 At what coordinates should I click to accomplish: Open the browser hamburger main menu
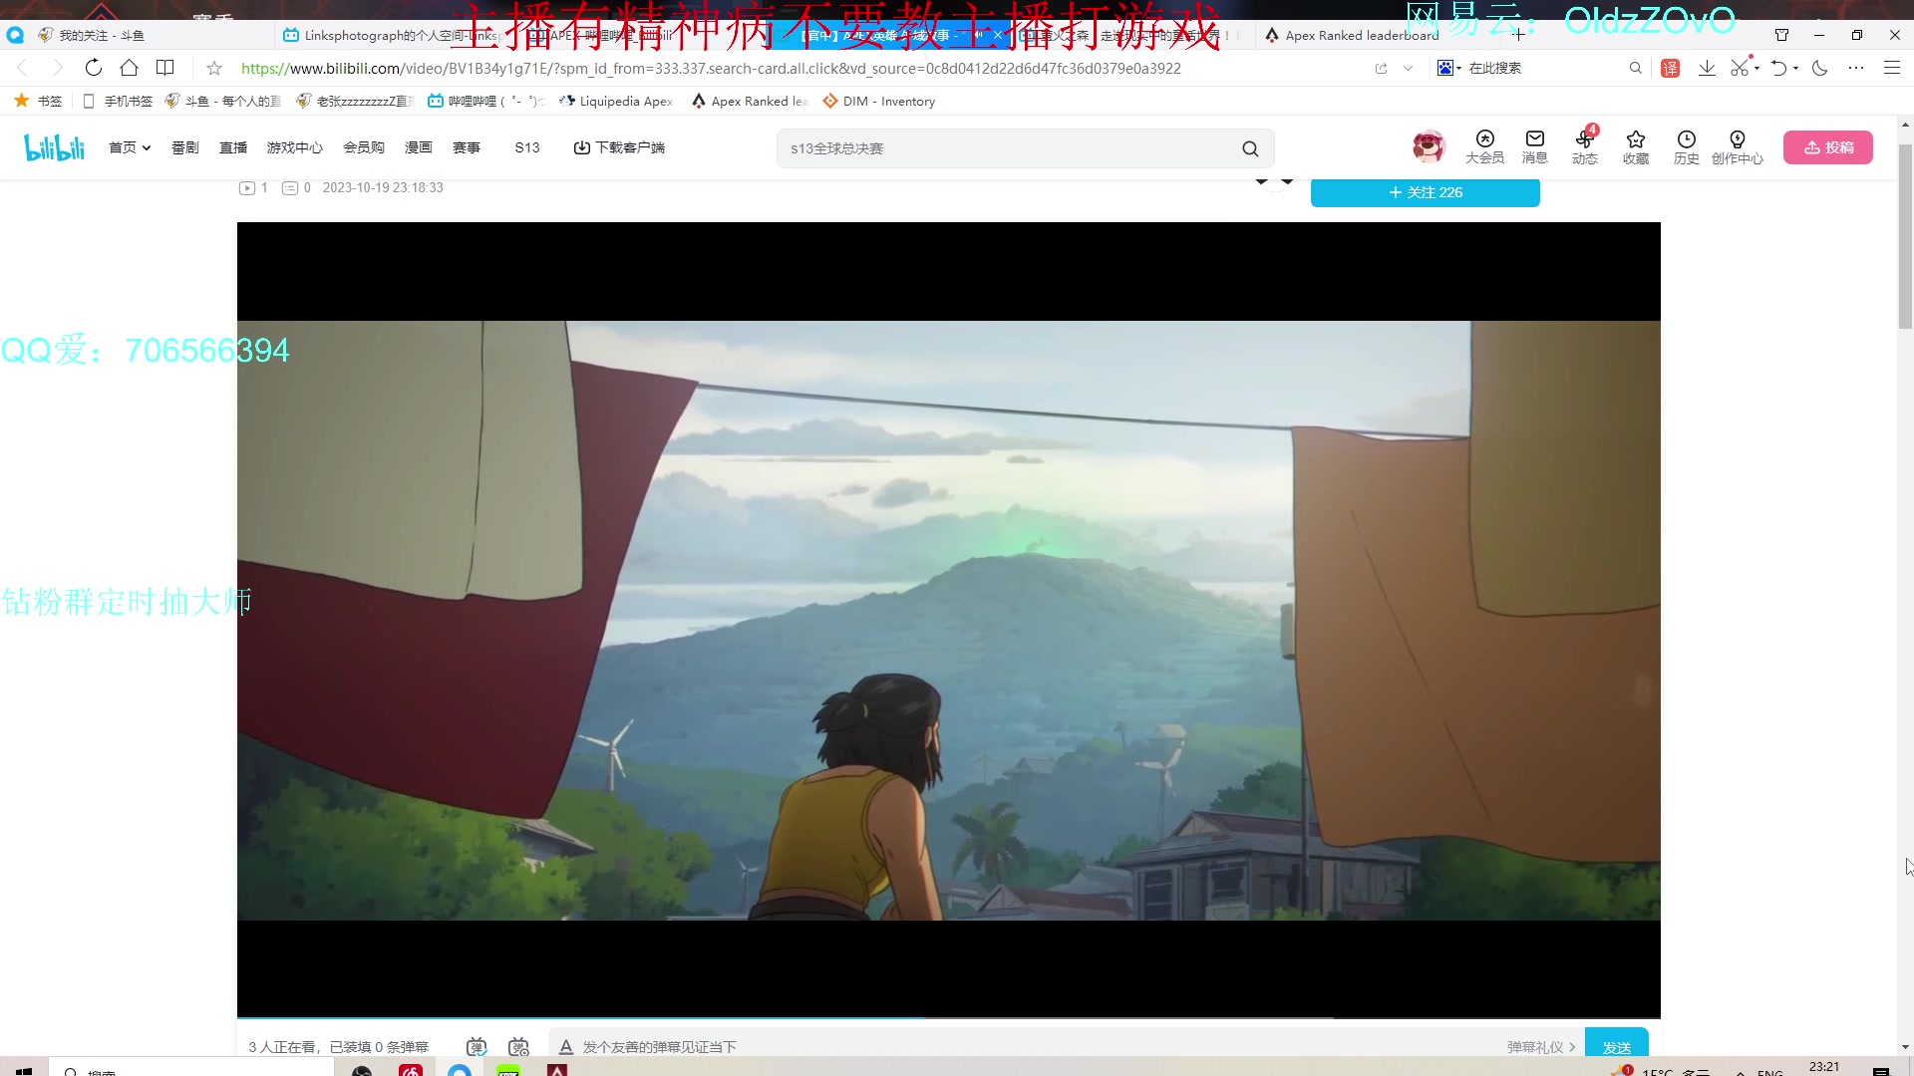tap(1891, 68)
